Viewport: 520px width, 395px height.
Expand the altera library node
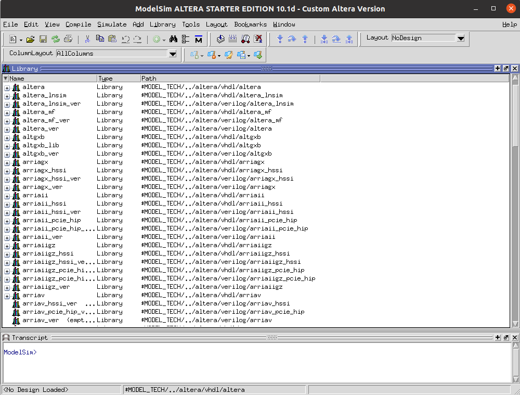click(7, 88)
